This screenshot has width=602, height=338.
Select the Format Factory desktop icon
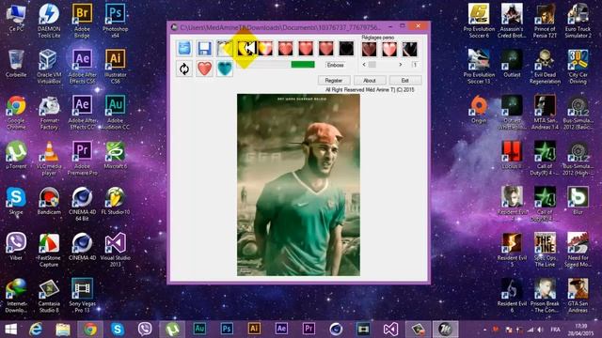click(x=49, y=113)
